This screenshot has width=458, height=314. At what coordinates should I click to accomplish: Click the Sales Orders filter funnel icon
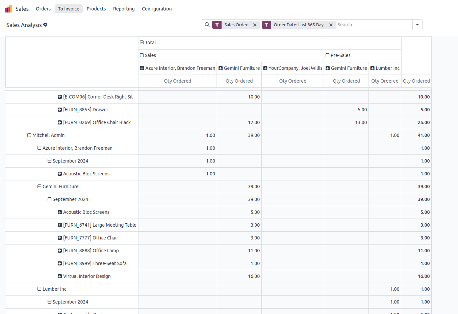(x=217, y=25)
